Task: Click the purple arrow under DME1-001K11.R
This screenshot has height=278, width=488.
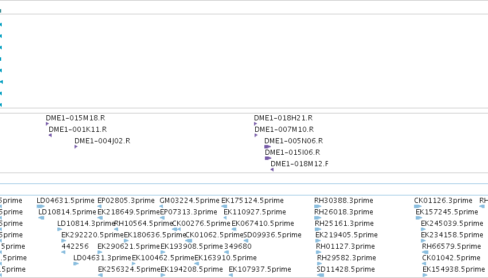Action: pyautogui.click(x=50, y=135)
